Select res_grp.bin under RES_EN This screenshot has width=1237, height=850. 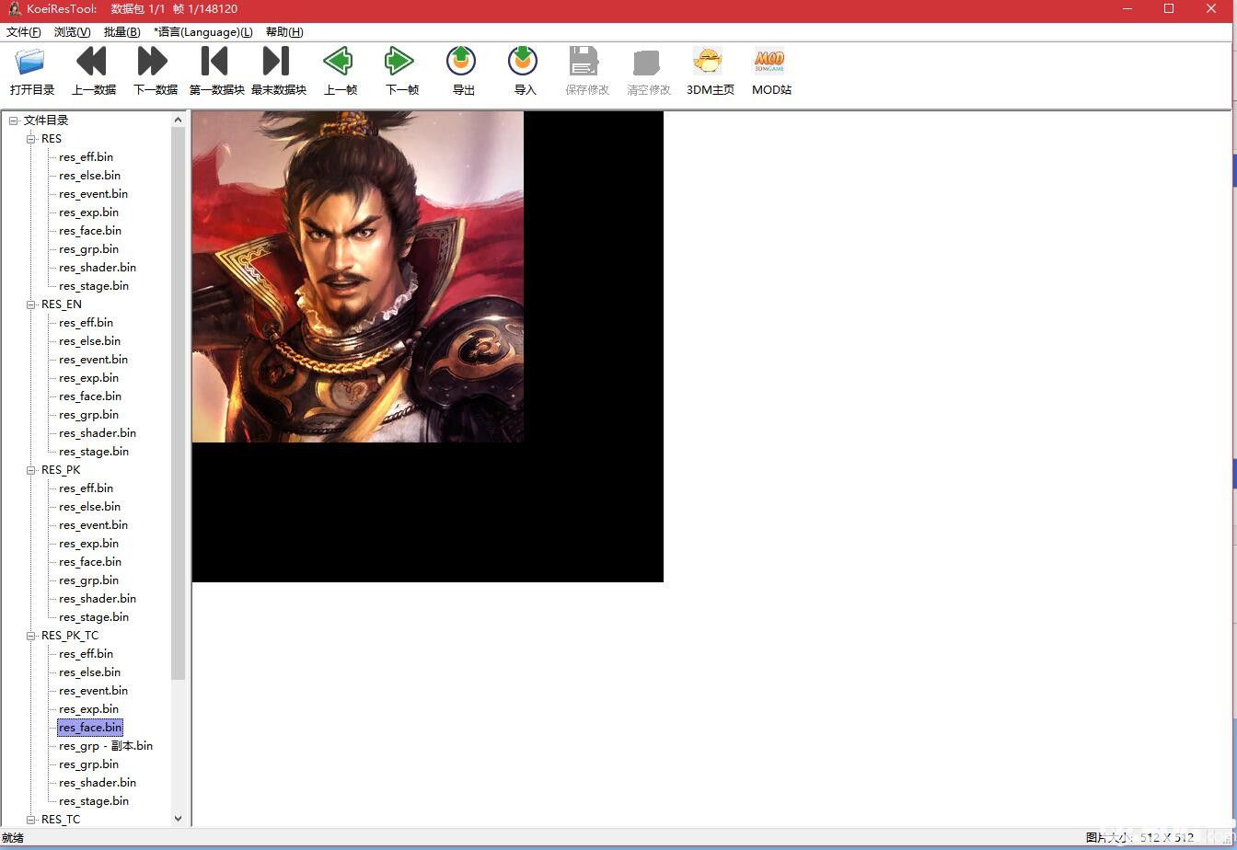[x=89, y=415]
